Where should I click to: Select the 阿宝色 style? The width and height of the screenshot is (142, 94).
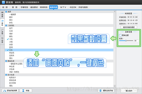point(12,53)
